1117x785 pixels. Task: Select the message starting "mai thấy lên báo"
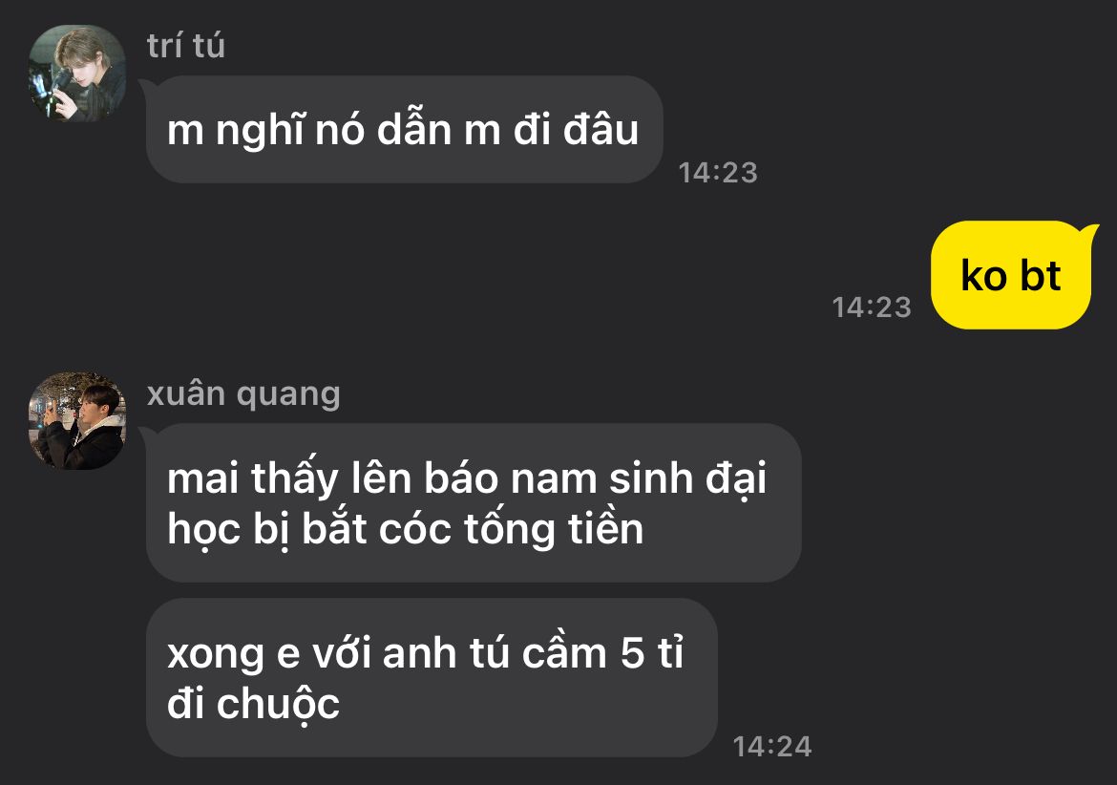(473, 503)
